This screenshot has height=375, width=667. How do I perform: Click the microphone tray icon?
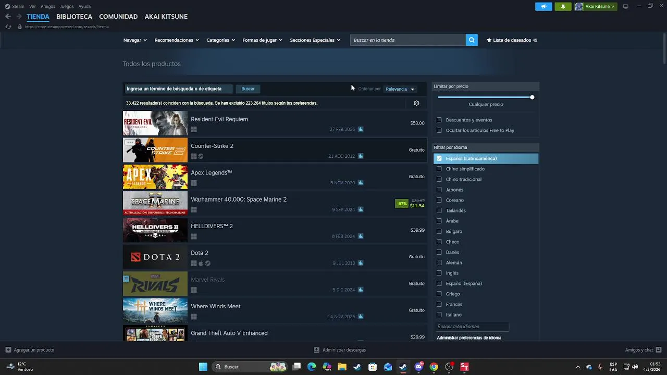pos(600,367)
